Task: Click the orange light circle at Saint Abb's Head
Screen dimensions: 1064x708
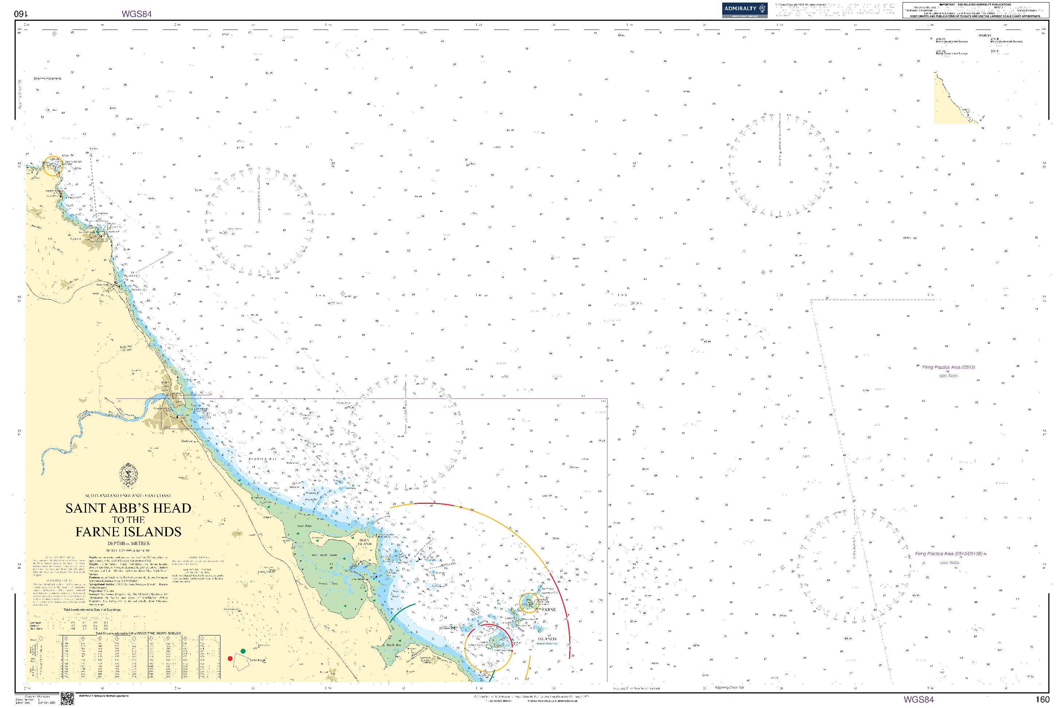Action: tap(53, 166)
